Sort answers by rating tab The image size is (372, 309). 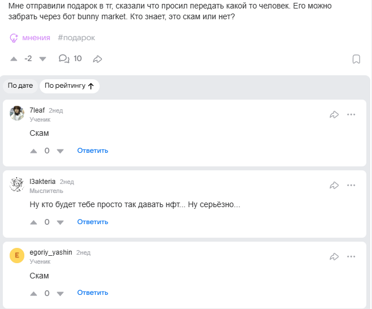click(x=69, y=86)
